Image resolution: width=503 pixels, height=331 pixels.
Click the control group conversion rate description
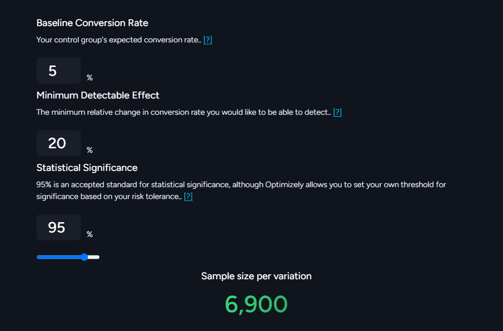118,40
